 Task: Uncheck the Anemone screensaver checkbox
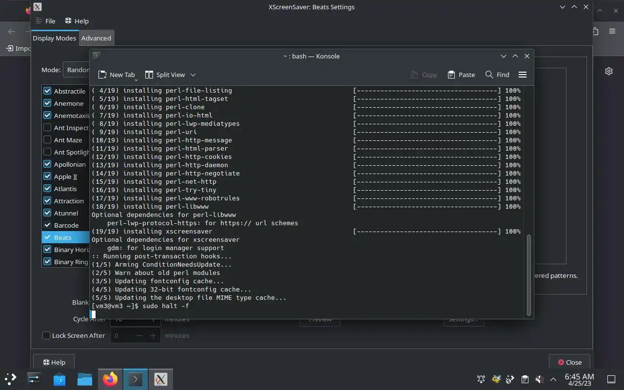click(47, 103)
